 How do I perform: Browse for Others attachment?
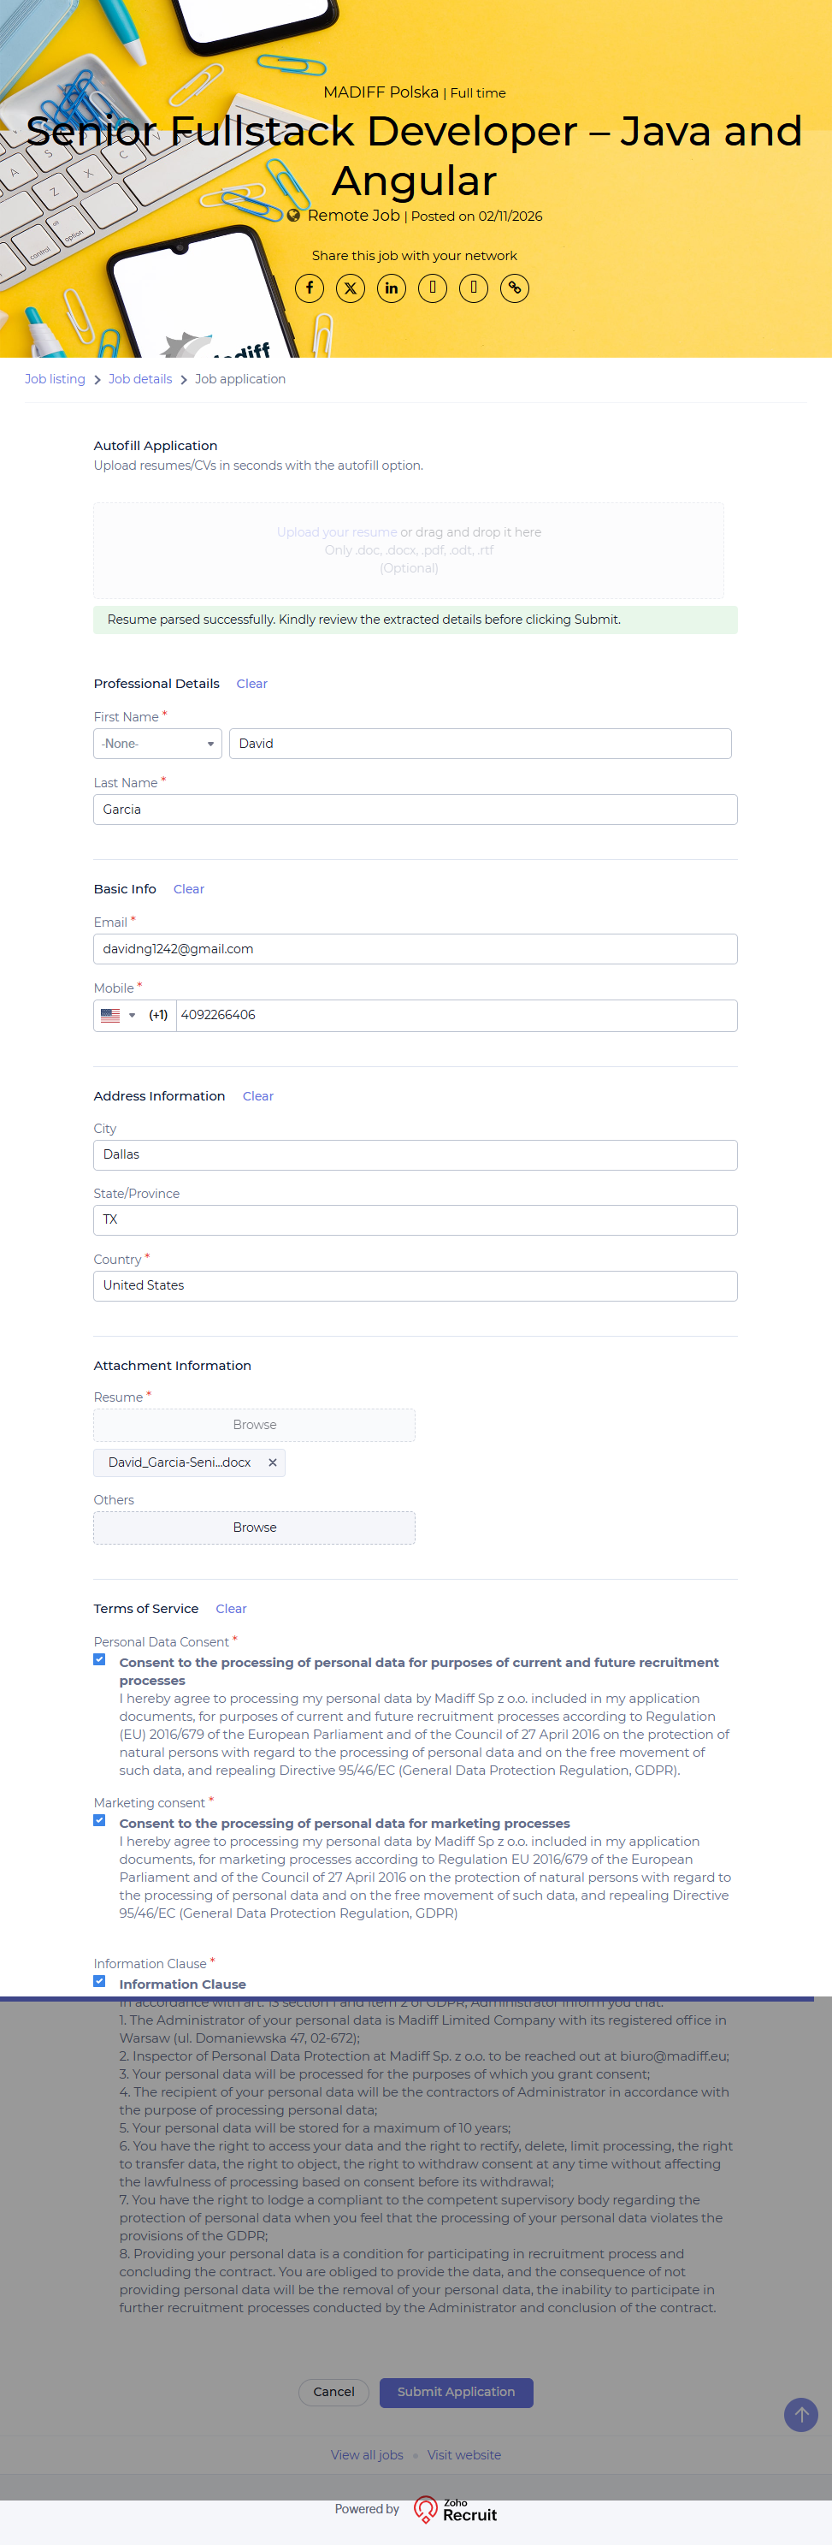point(254,1528)
